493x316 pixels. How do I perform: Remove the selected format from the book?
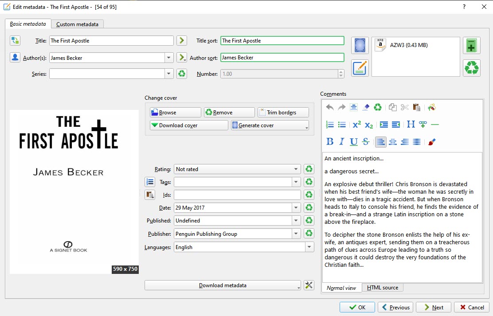472,68
